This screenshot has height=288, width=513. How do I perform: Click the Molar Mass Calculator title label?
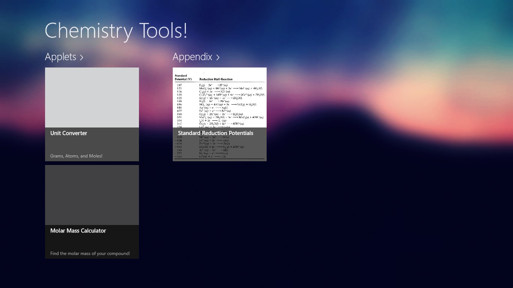click(x=78, y=231)
